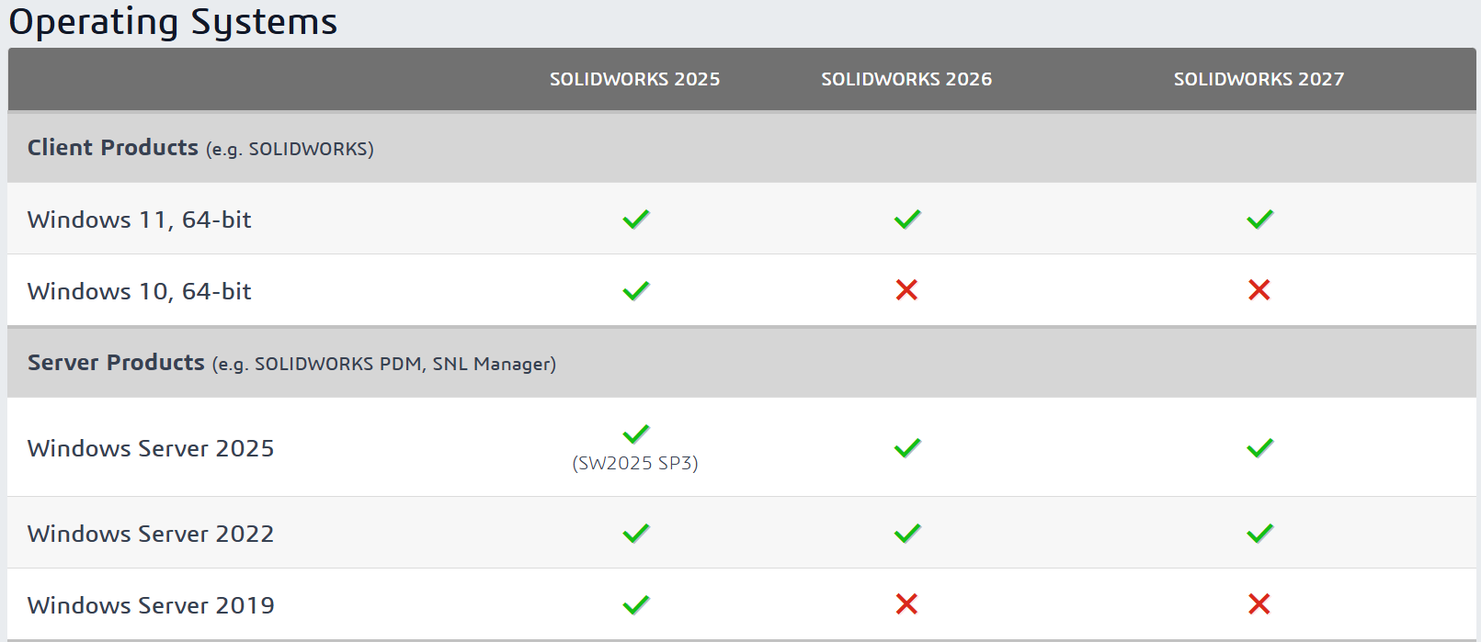Click the Windows 10 SOLIDWORKS 2026 red cross
1481x642 pixels.
(906, 290)
